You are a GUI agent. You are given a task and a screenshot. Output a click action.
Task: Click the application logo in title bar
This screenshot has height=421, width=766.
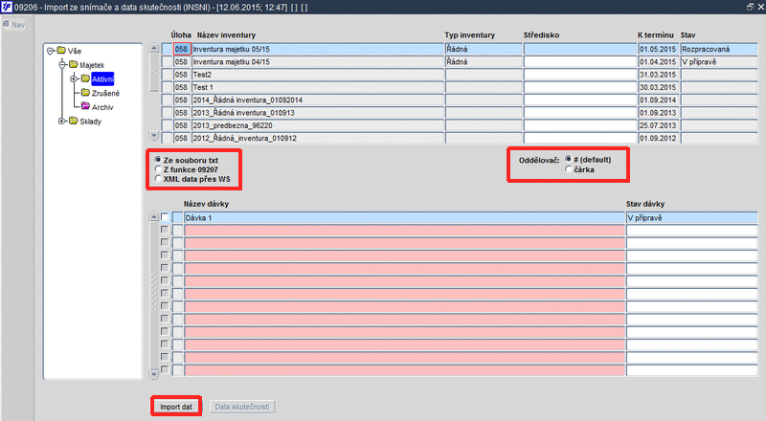coord(7,7)
